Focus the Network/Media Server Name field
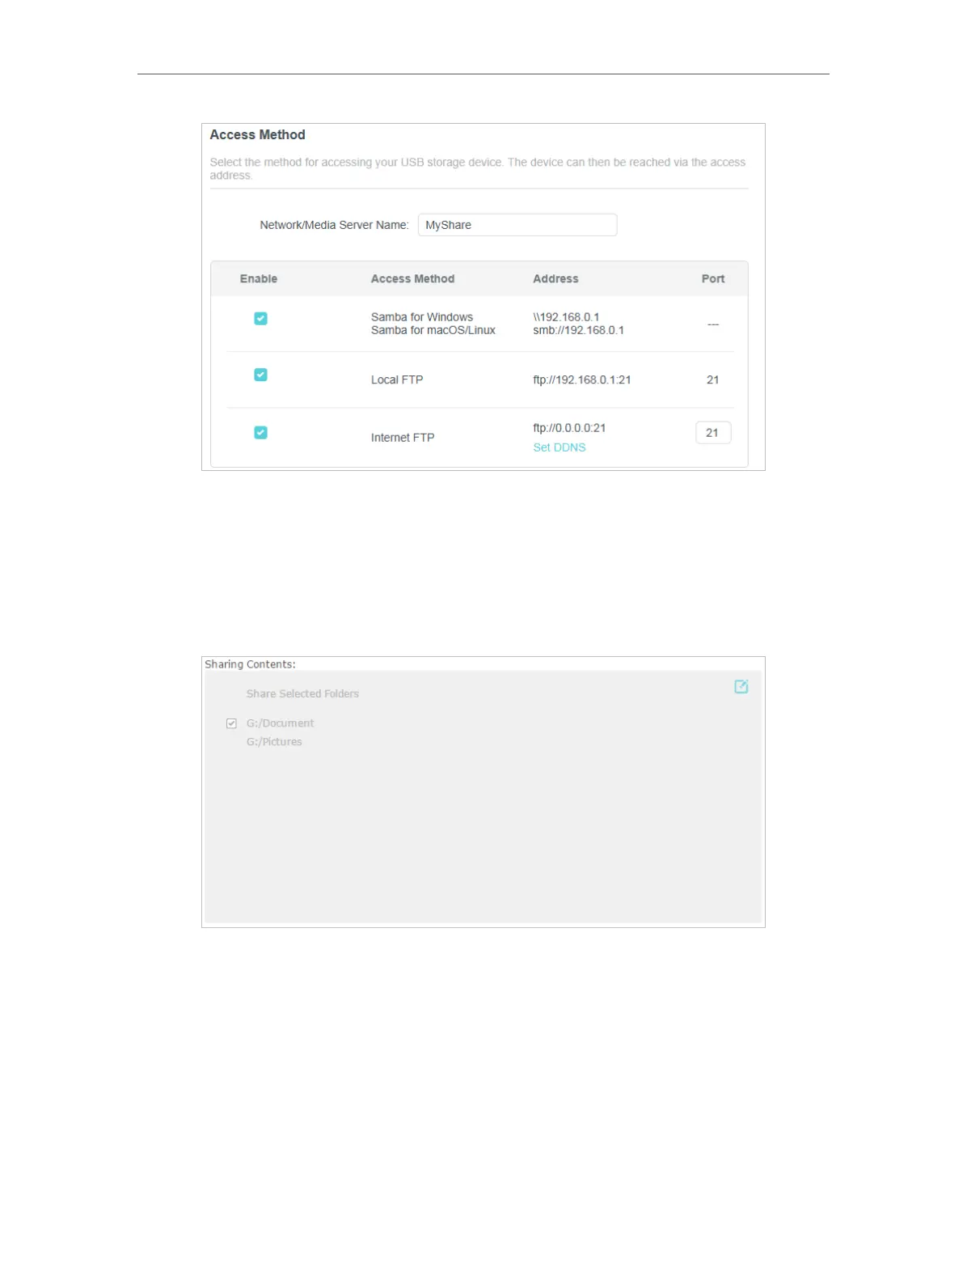Viewport: 967px width, 1280px height. pos(517,225)
